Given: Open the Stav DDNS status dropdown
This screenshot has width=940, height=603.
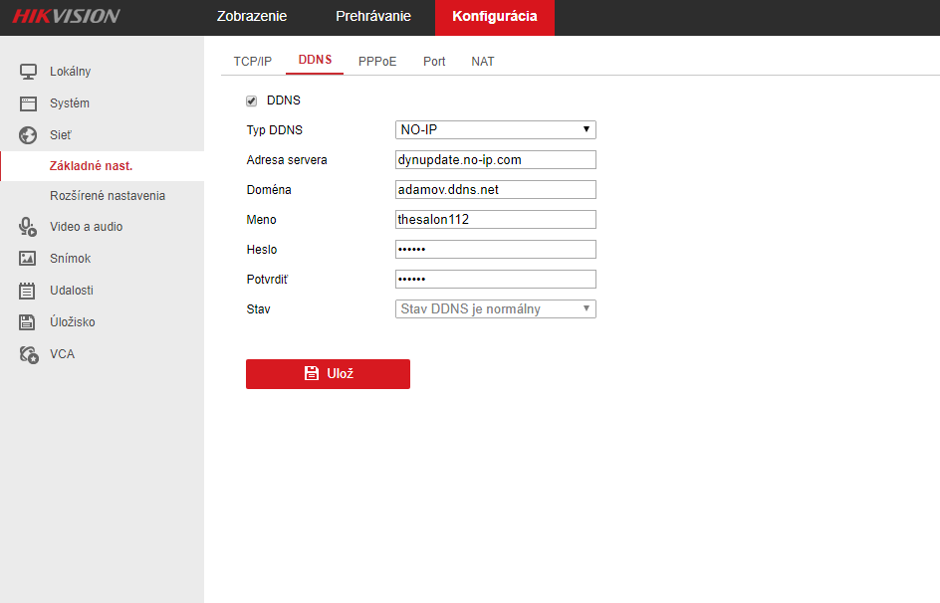Looking at the screenshot, I should tap(495, 309).
